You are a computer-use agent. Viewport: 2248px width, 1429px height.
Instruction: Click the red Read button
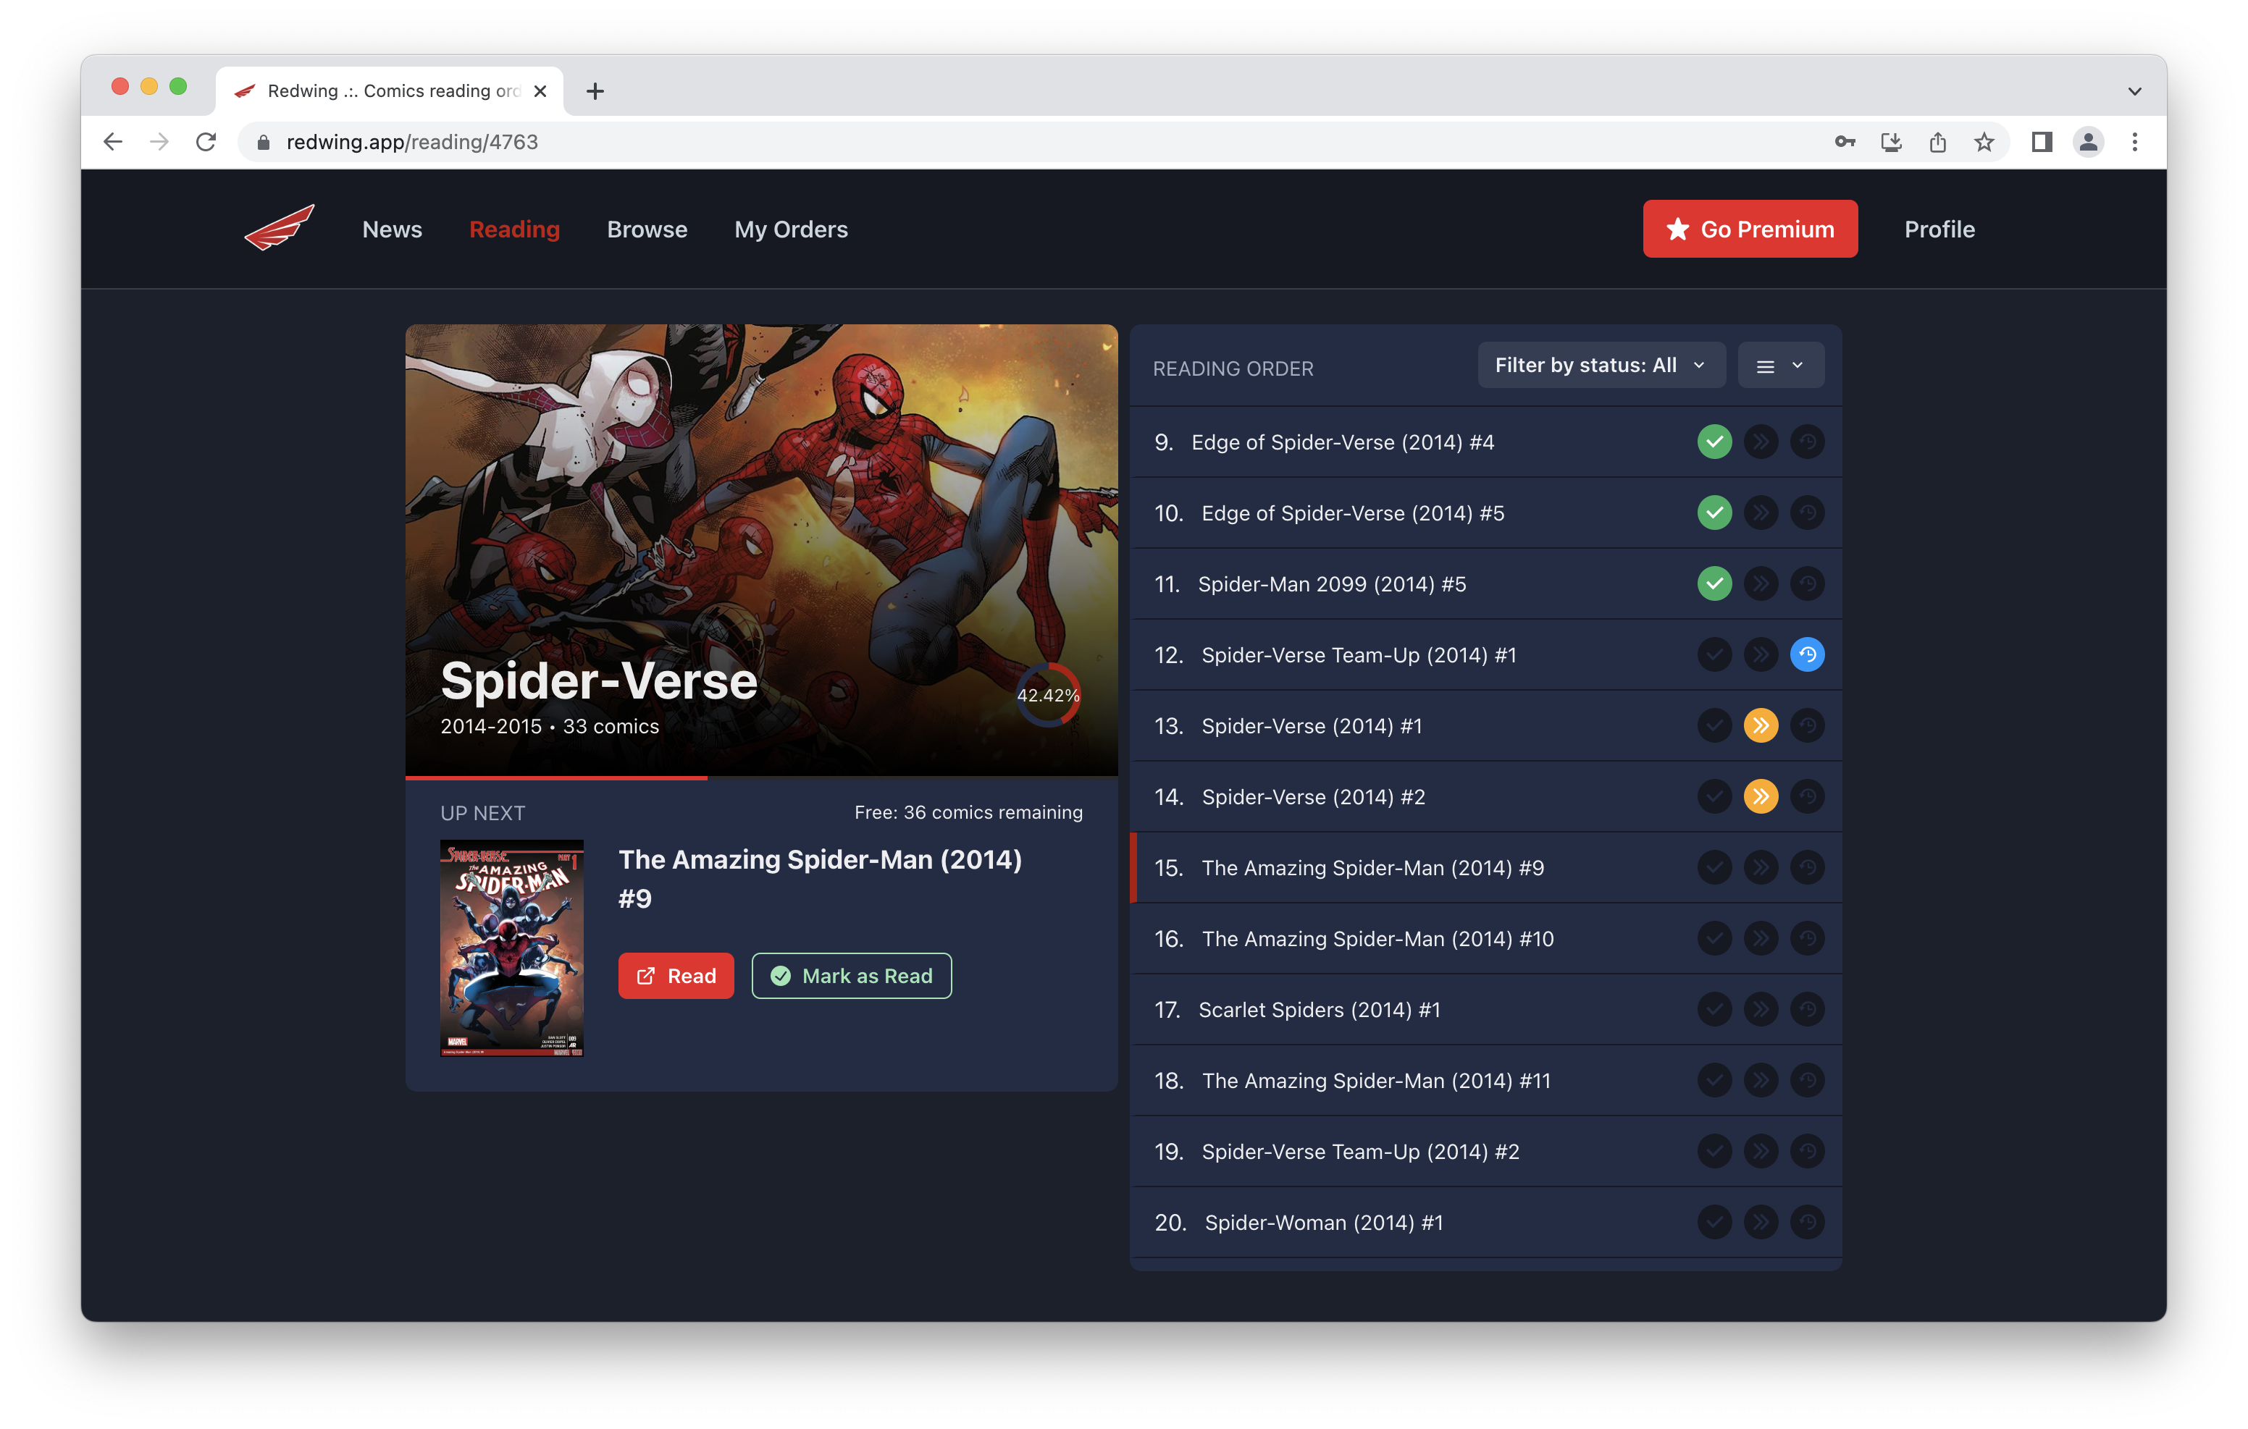tap(676, 975)
